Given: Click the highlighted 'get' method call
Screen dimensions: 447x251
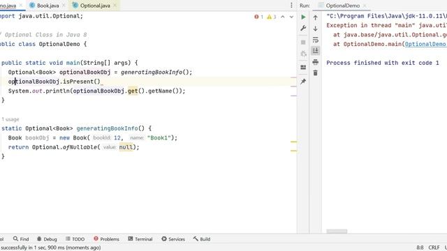Looking at the screenshot, I should (133, 91).
